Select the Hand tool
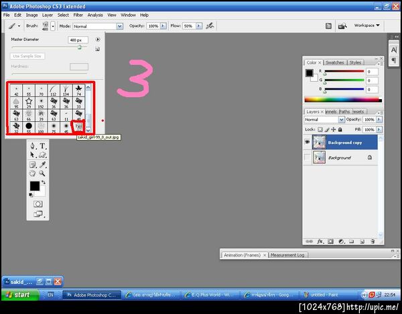 click(32, 173)
